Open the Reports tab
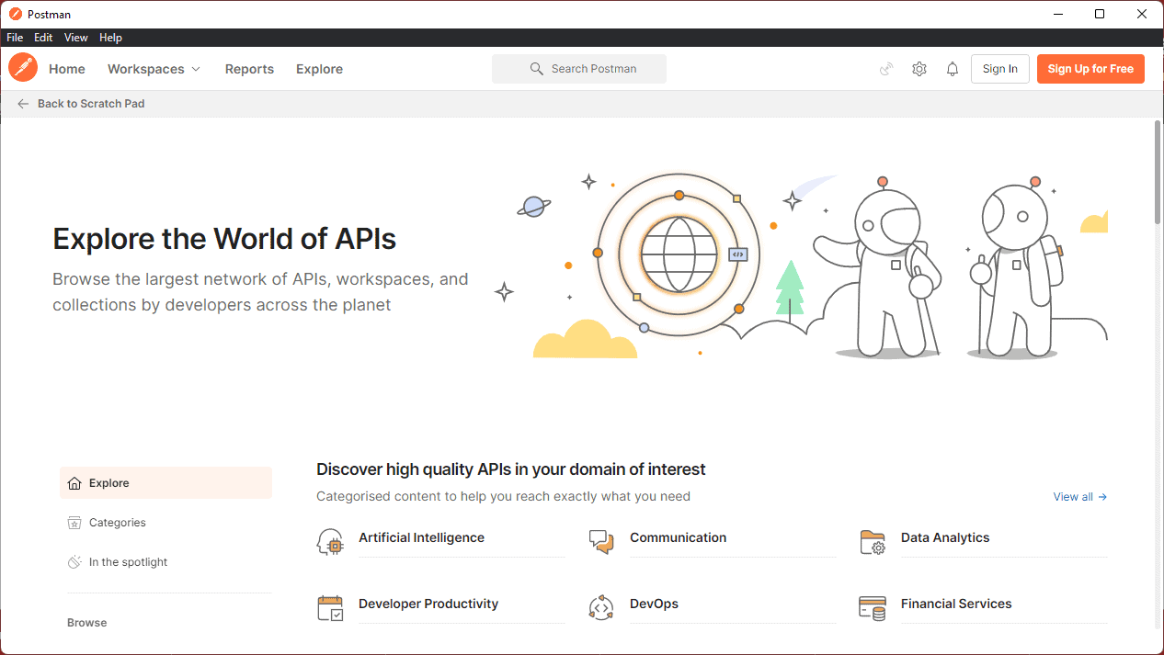 point(249,69)
